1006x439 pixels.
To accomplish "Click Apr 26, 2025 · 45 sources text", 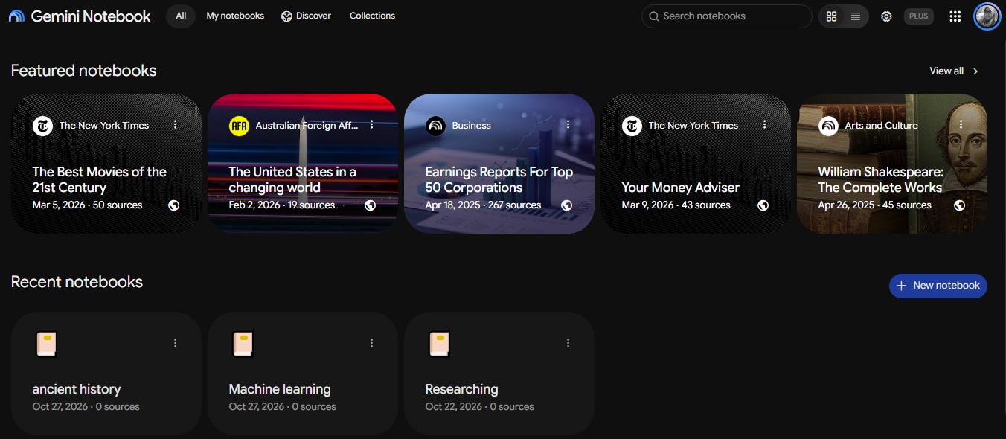I will click(875, 205).
